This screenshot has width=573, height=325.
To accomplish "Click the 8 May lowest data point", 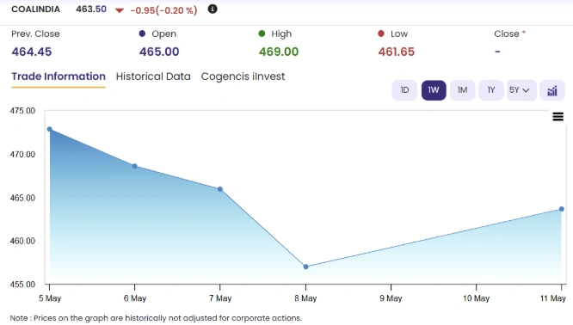I will (306, 267).
